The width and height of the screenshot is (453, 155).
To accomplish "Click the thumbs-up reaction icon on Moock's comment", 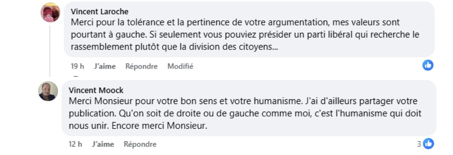I will [x=429, y=144].
